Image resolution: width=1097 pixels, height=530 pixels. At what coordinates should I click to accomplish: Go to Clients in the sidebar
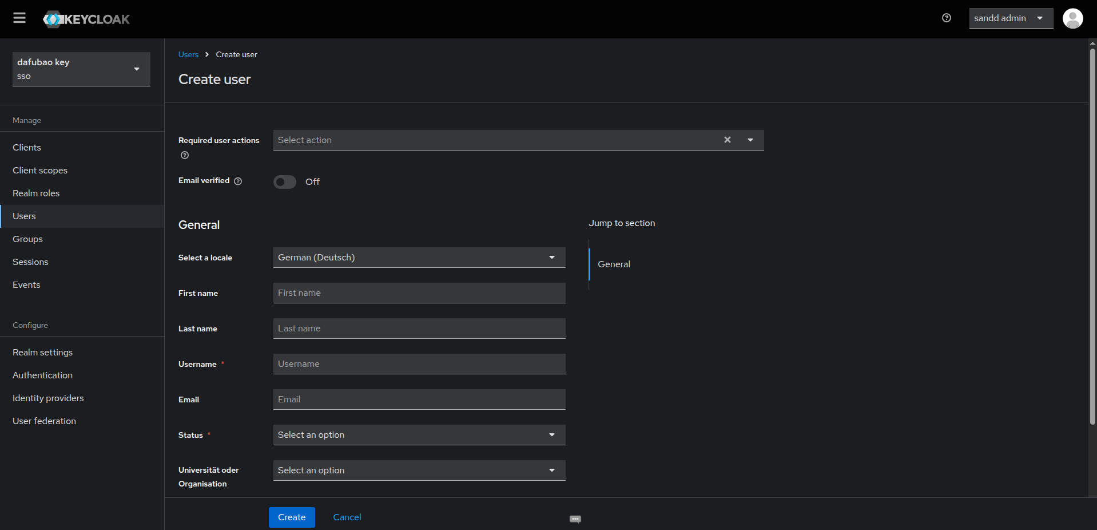click(27, 148)
